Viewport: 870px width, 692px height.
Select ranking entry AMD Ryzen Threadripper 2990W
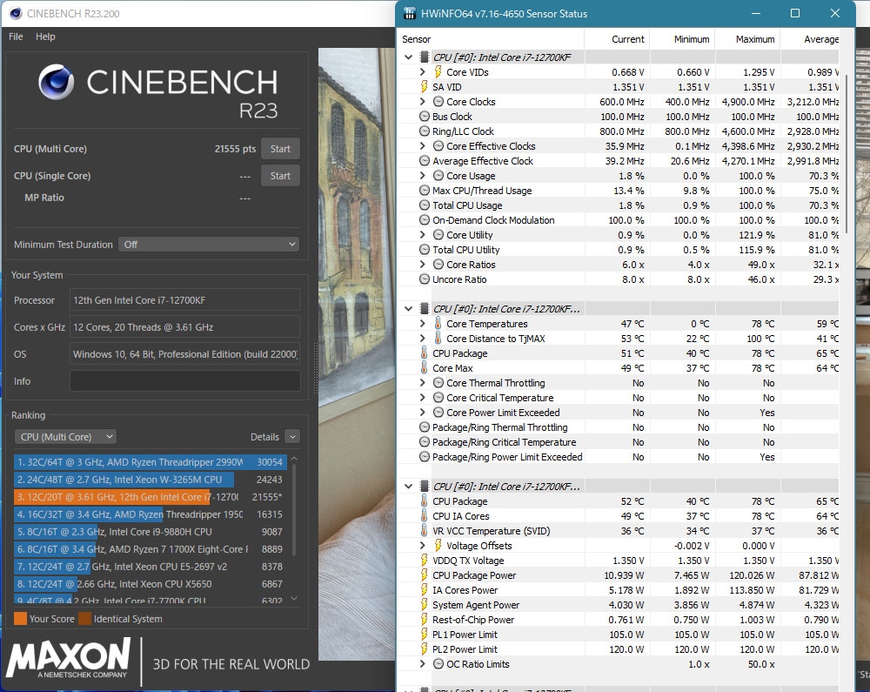(150, 462)
